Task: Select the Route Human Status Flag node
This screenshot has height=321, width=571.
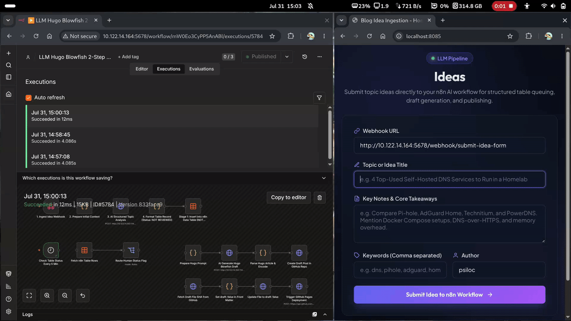Action: pos(131,251)
